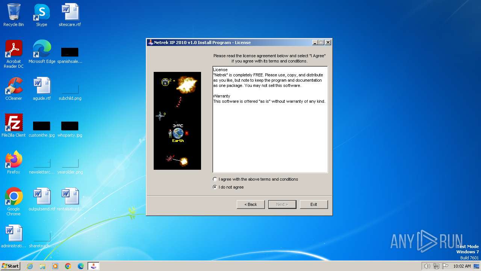Viewport: 481px width, 271px height.
Task: Open Edge from the taskbar
Action: pos(81,266)
